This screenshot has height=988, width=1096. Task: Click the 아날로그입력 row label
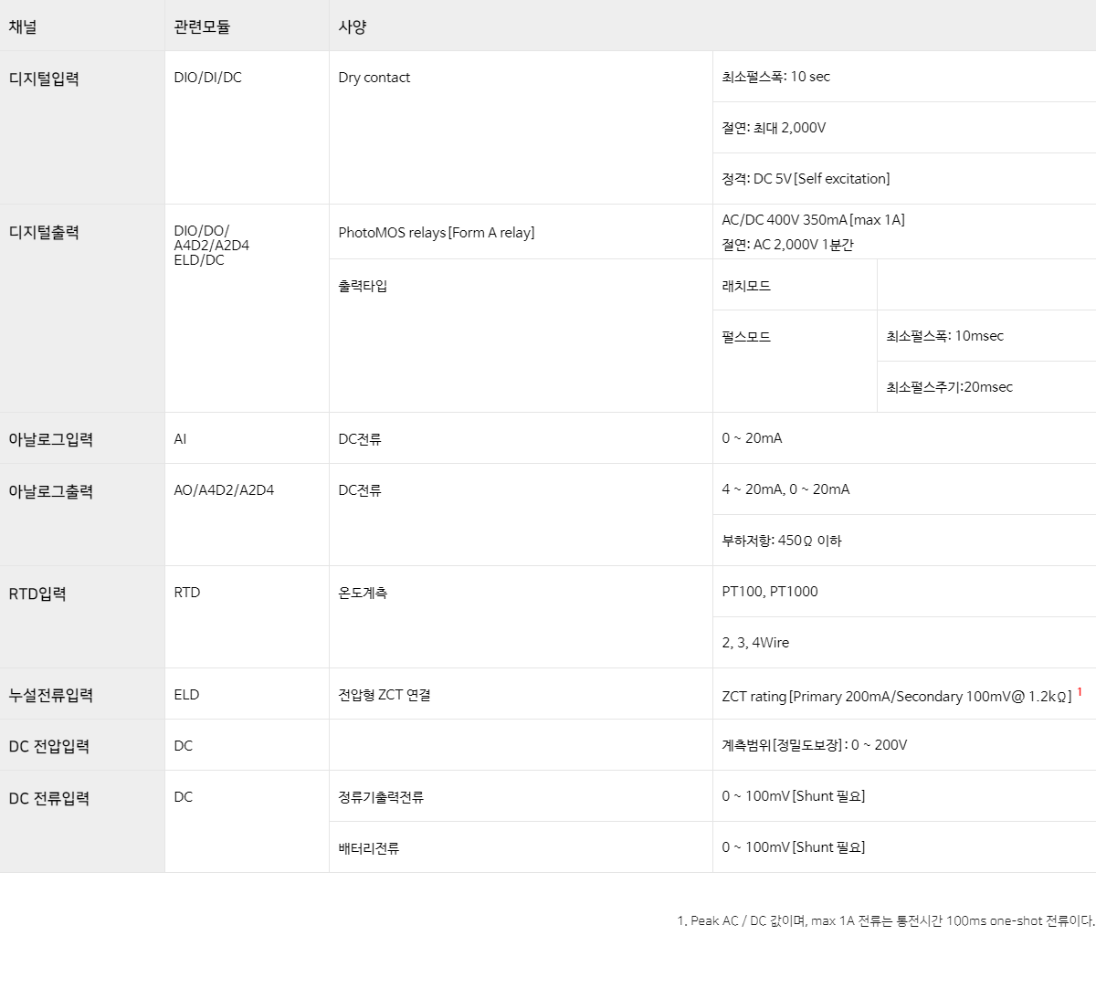(x=51, y=439)
